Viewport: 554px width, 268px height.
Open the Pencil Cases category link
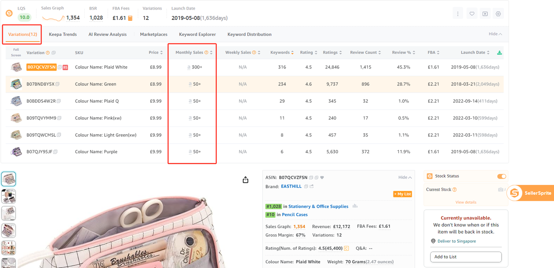tap(295, 215)
